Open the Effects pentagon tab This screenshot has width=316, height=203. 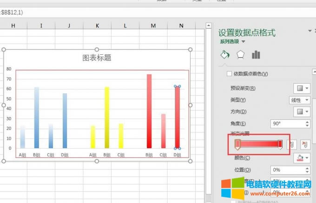point(240,55)
